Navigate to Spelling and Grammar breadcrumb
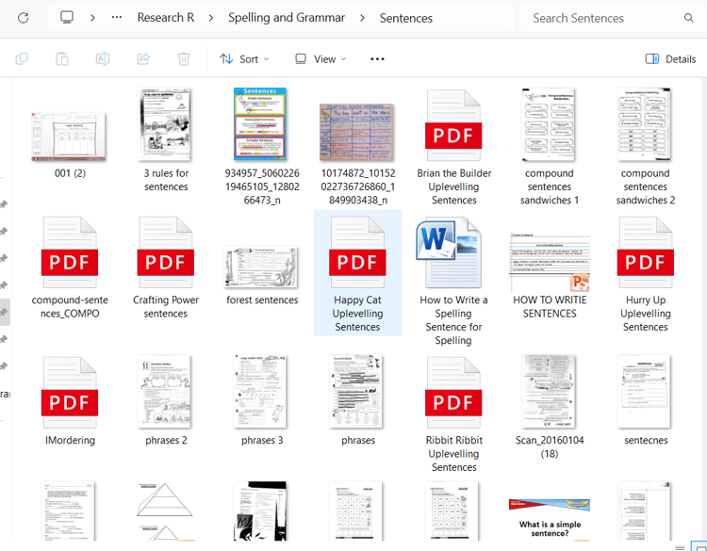The height and width of the screenshot is (551, 707). (287, 18)
